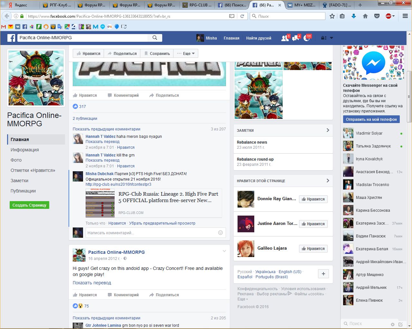Expand the Нравится этой странице chevron

point(328,181)
